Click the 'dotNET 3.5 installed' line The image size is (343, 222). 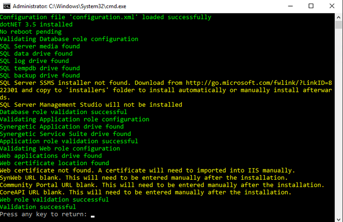pos(36,24)
